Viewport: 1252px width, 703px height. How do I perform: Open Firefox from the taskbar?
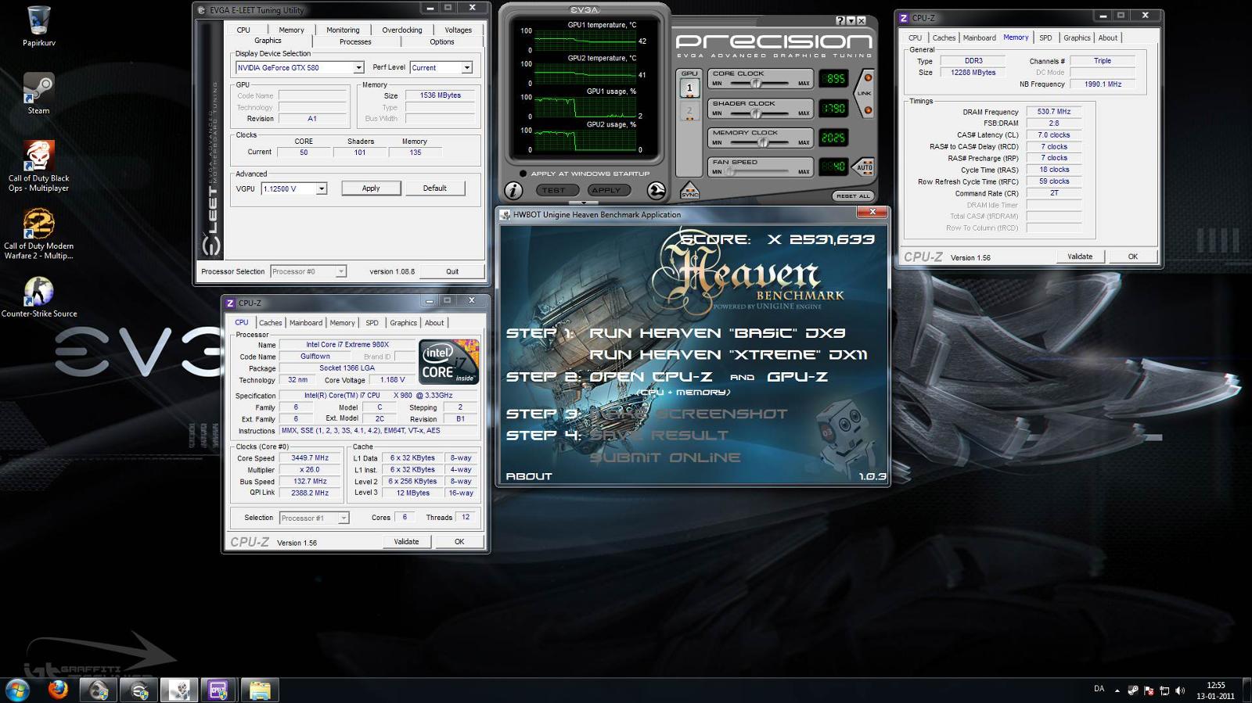point(58,690)
